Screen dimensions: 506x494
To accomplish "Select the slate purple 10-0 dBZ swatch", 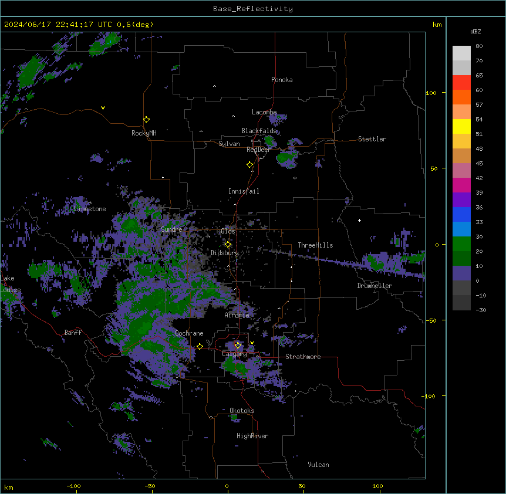I will [x=461, y=273].
